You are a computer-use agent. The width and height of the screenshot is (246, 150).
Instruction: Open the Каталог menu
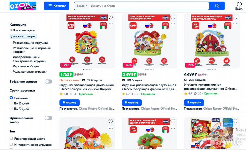click(56, 6)
